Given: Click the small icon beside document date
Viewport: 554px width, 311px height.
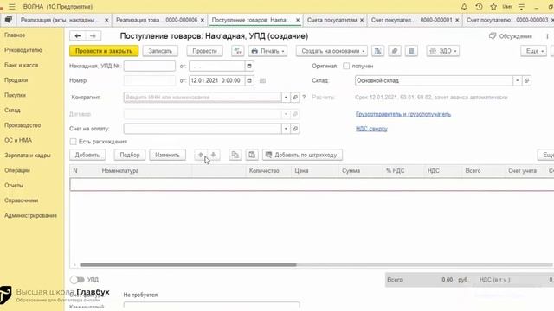Looking at the screenshot, I should pyautogui.click(x=262, y=80).
